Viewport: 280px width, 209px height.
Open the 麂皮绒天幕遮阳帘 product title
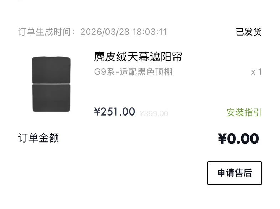[138, 57]
